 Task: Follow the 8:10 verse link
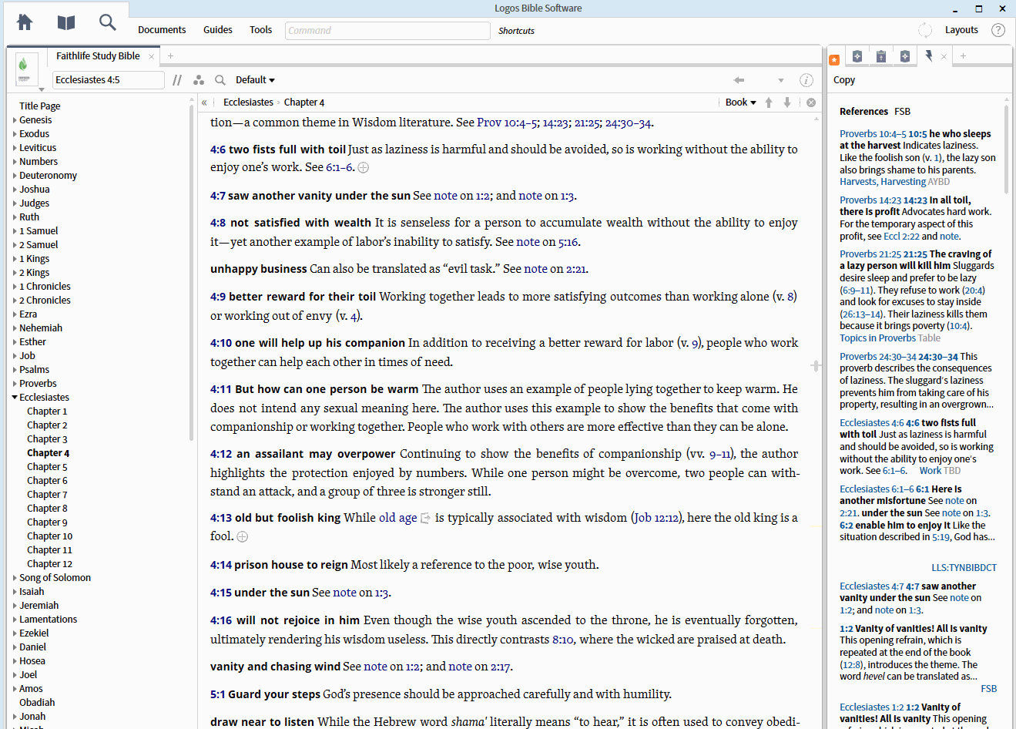click(563, 640)
